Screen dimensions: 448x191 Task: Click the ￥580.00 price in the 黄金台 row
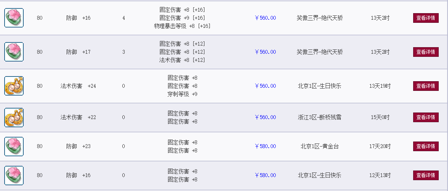(x=265, y=147)
